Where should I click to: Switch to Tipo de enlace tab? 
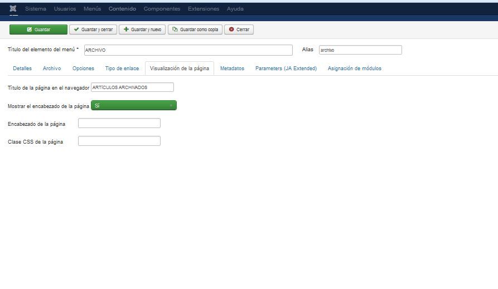[x=122, y=68]
